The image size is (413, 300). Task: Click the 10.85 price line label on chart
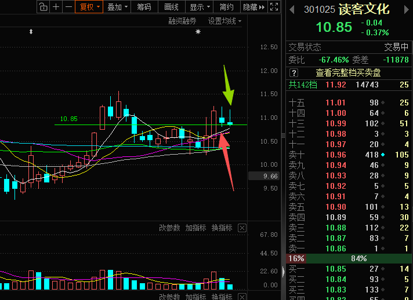69,119
